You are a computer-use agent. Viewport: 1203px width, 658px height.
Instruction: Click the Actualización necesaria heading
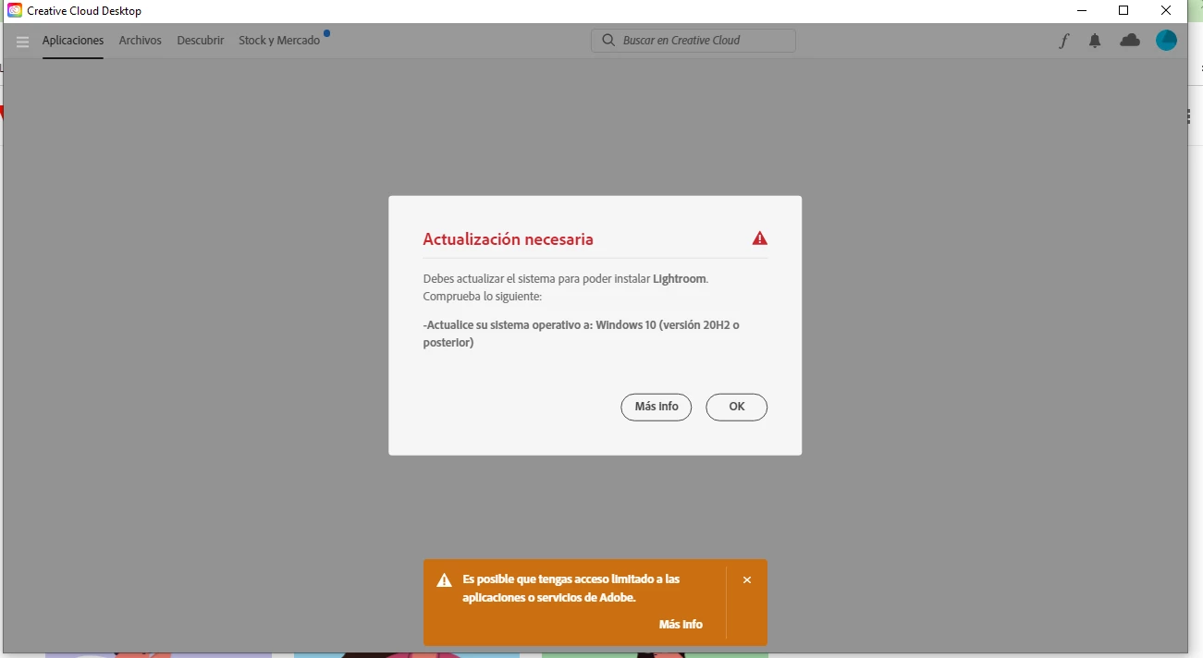509,239
